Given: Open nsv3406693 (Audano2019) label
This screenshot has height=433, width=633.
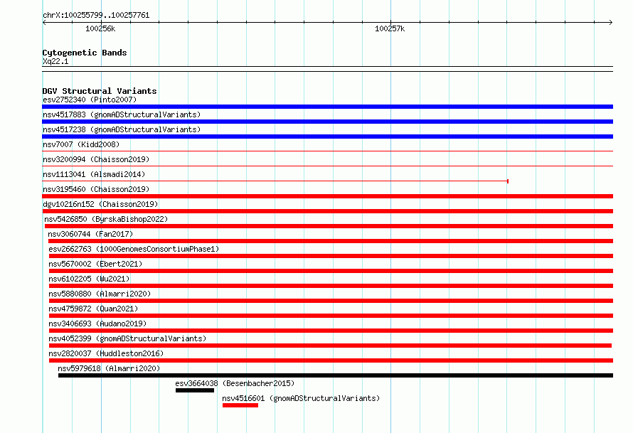Looking at the screenshot, I should (x=97, y=324).
